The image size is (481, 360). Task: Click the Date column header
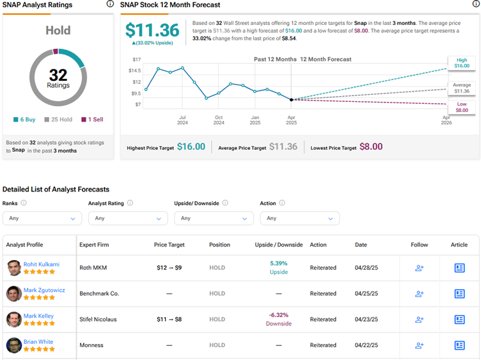[x=361, y=245]
